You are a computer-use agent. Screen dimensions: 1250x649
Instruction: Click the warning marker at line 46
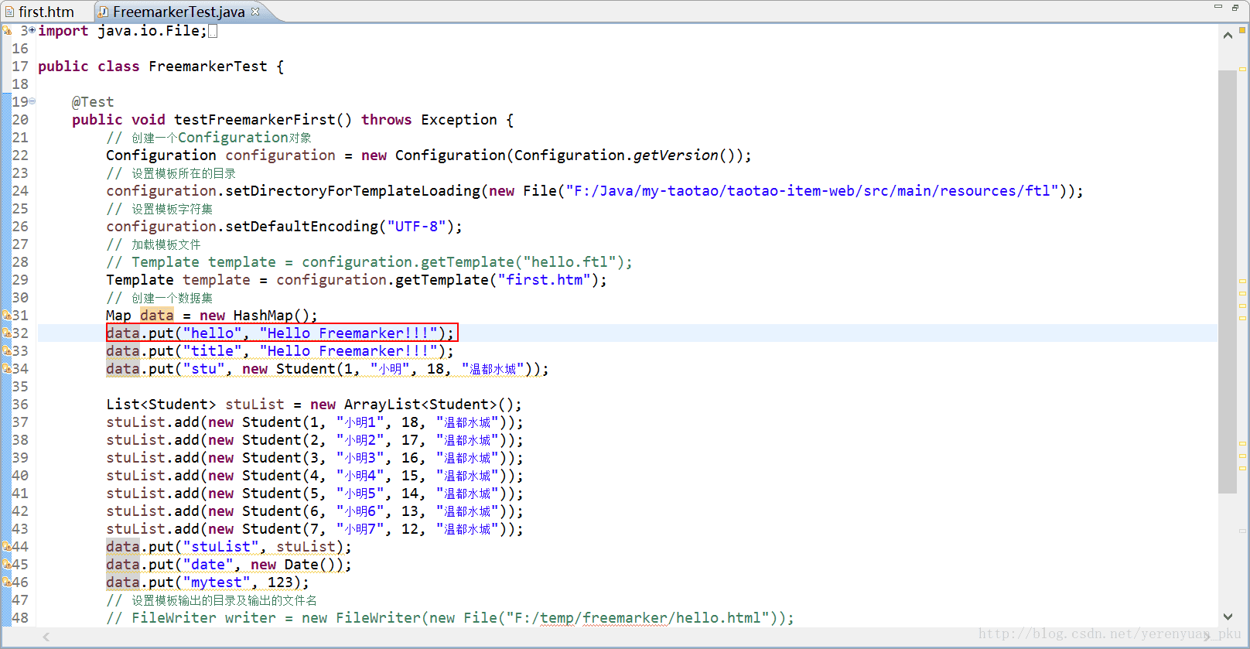[x=6, y=582]
